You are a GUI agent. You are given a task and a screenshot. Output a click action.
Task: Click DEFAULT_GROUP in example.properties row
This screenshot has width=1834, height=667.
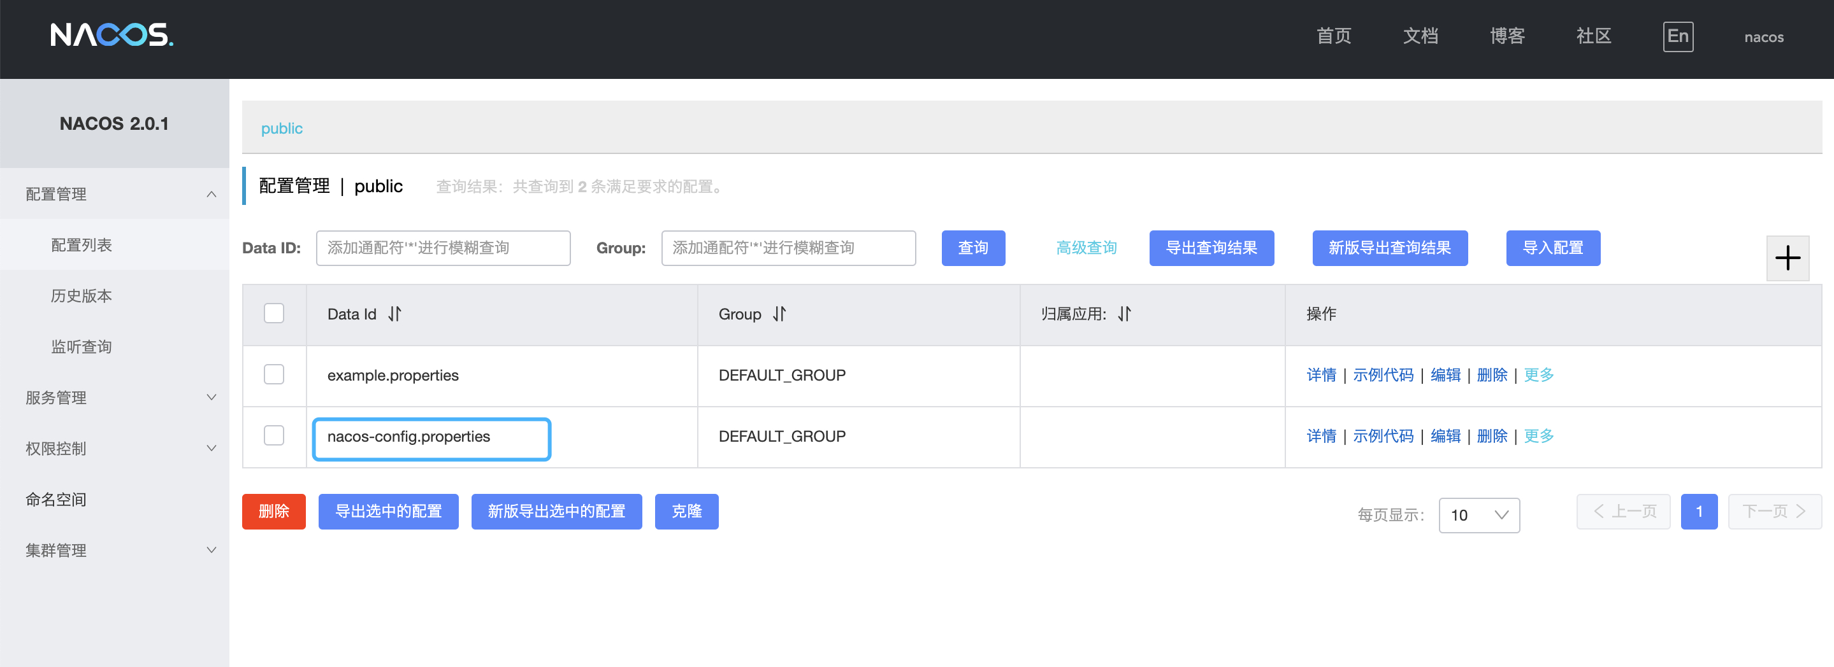pos(782,375)
